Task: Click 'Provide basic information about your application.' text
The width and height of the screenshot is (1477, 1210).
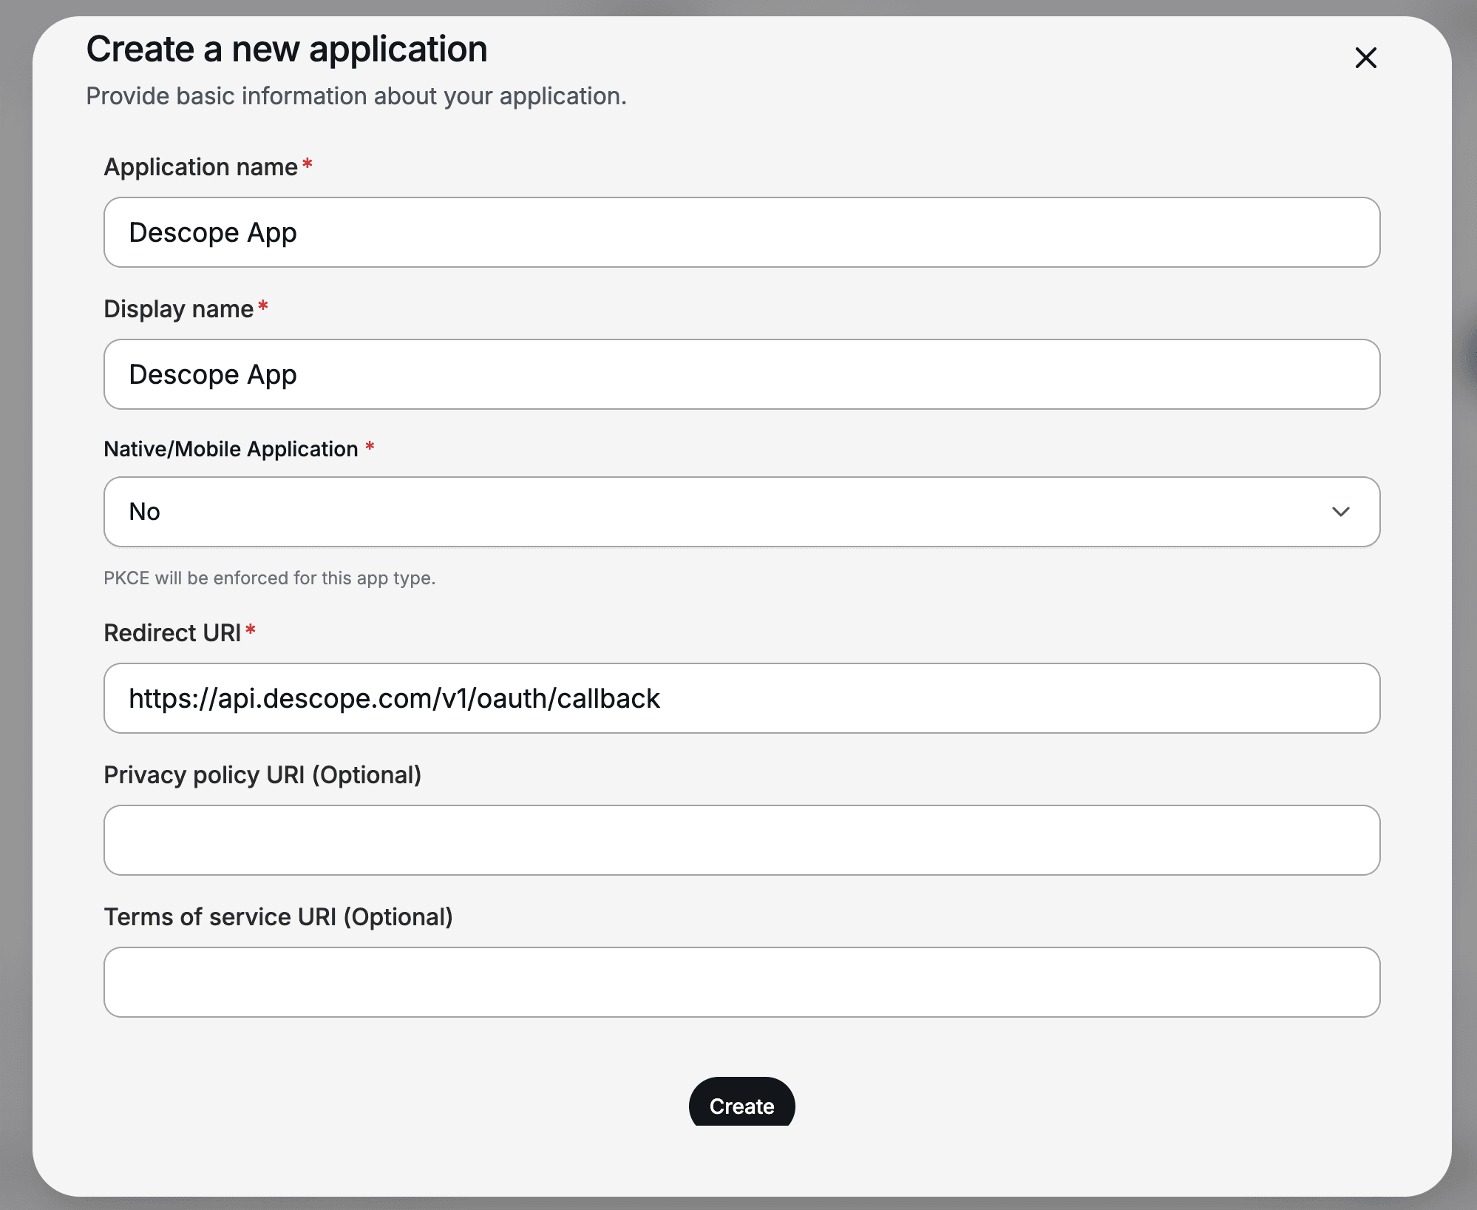Action: click(x=356, y=96)
